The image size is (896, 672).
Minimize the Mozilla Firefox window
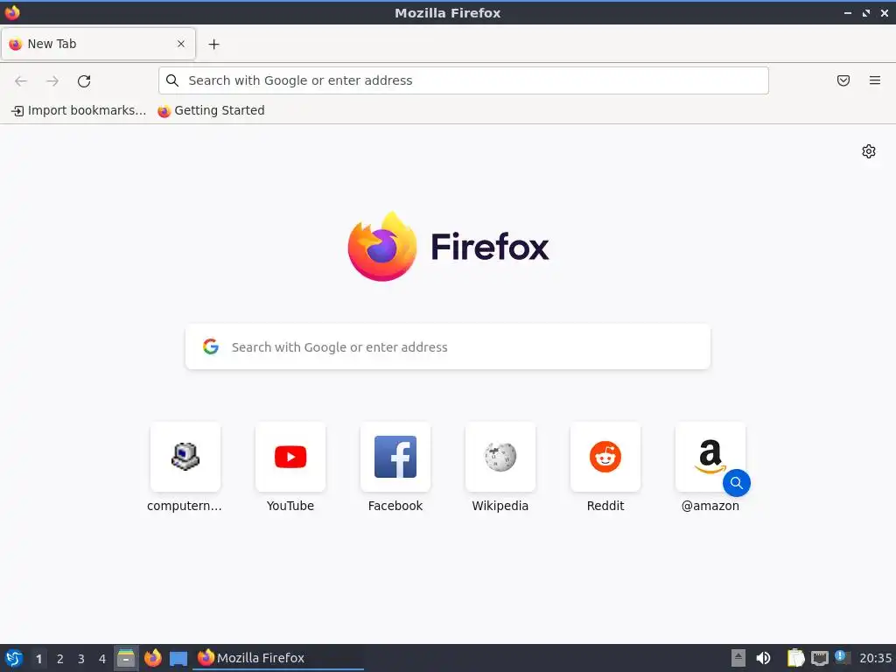pos(847,13)
